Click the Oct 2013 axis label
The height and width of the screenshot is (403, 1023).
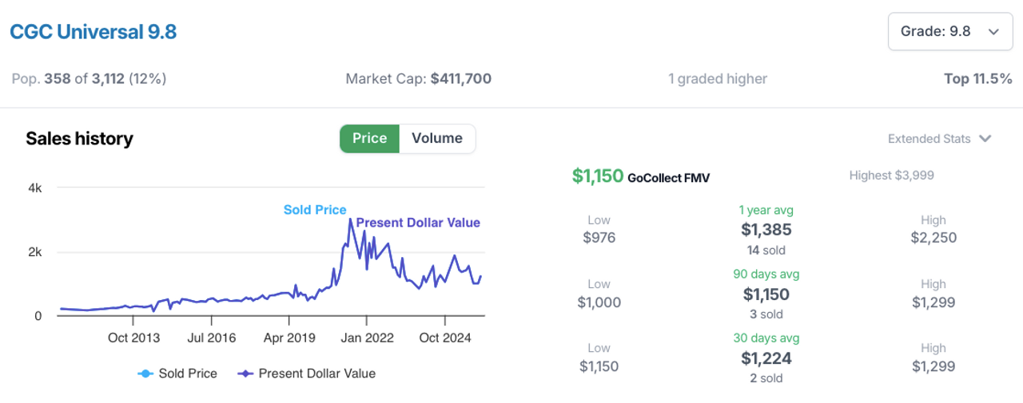click(x=133, y=338)
